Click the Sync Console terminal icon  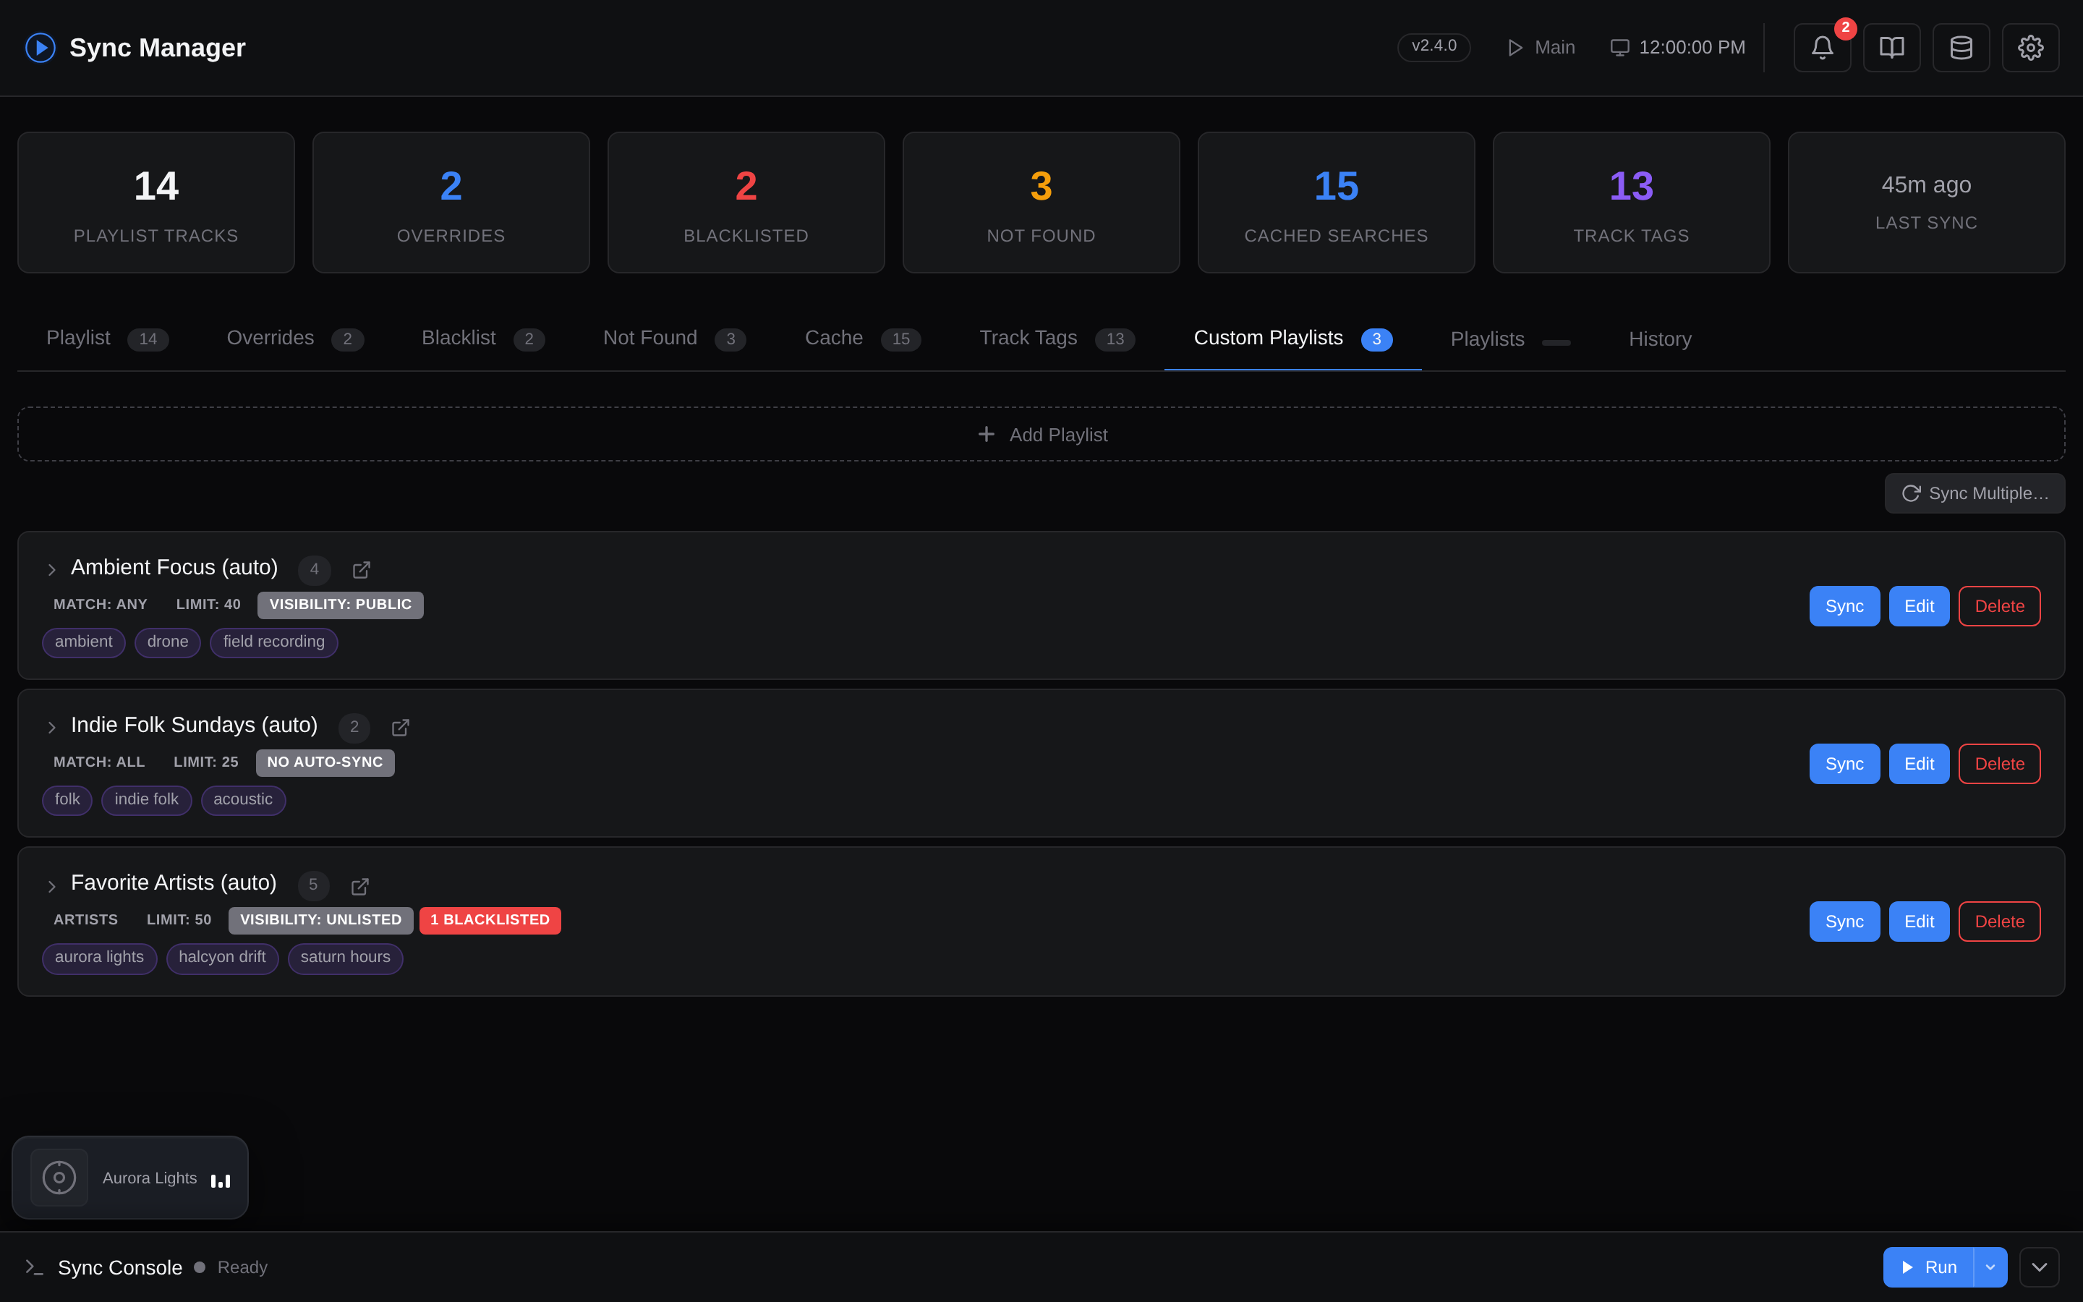point(33,1267)
